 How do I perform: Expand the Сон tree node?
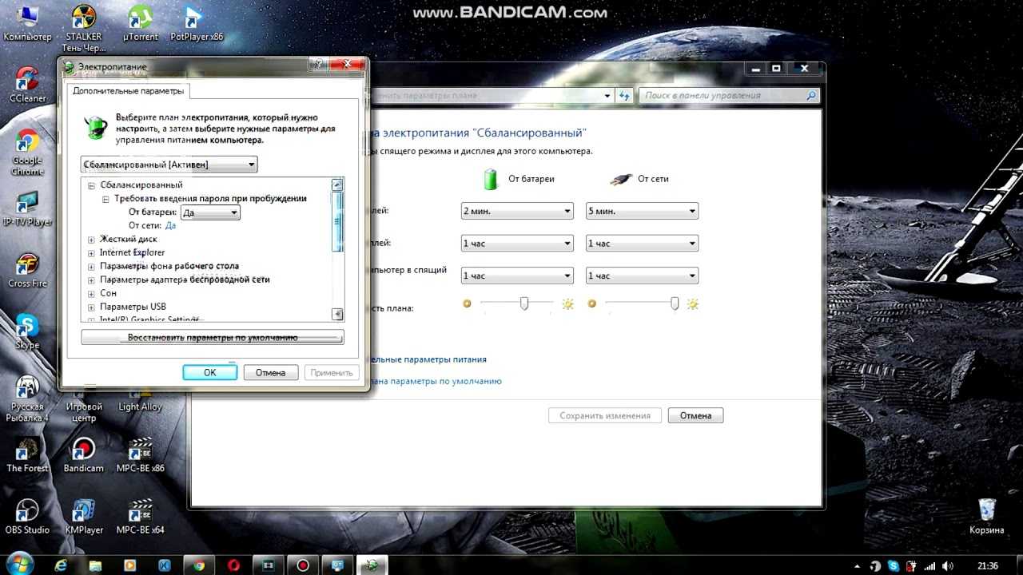(x=91, y=294)
